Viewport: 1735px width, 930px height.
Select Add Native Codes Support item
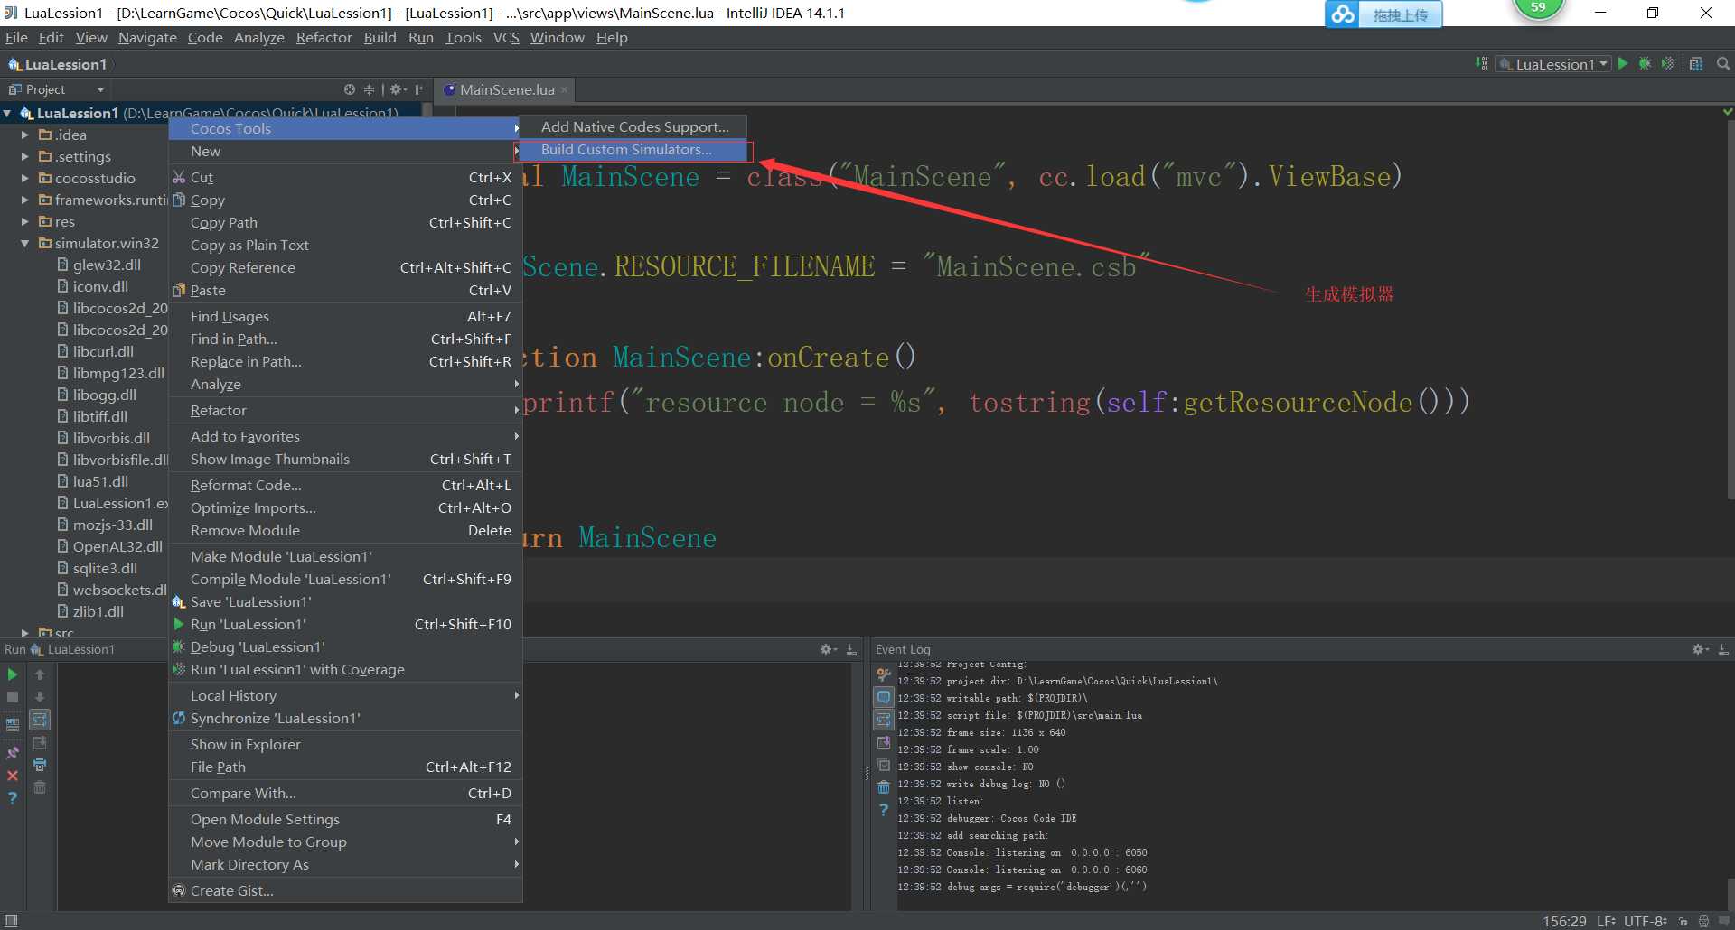click(x=633, y=127)
